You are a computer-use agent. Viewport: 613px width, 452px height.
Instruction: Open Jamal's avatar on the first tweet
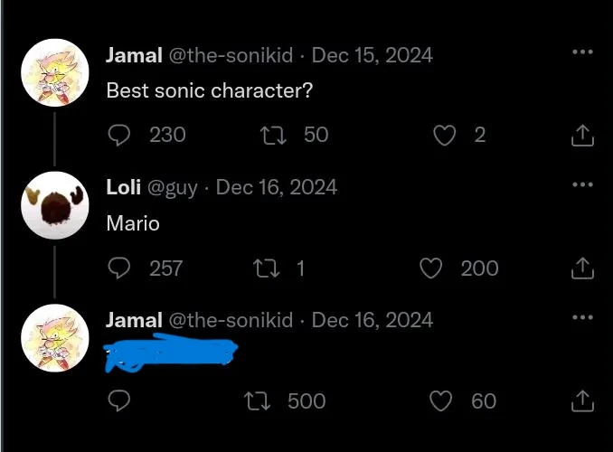click(x=55, y=72)
